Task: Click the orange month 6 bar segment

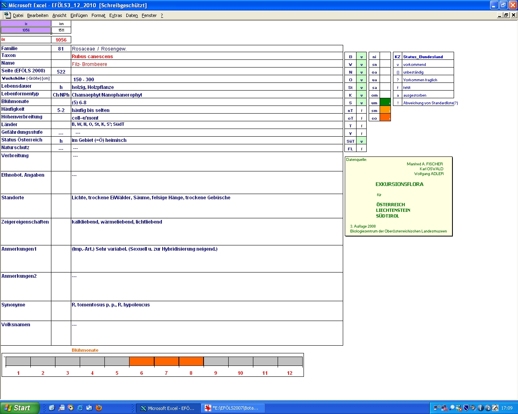Action: pos(142,361)
